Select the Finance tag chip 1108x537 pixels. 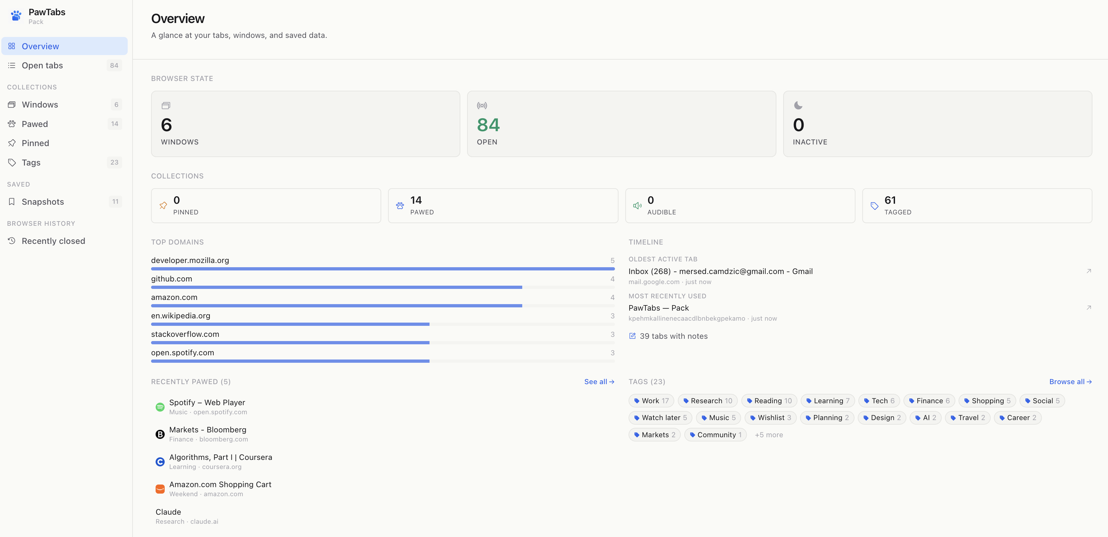point(929,400)
